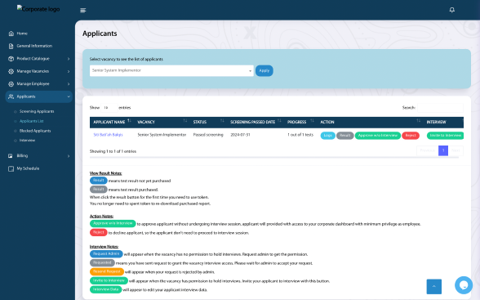Go to Home menu item
This screenshot has width=480, height=300.
22,34
